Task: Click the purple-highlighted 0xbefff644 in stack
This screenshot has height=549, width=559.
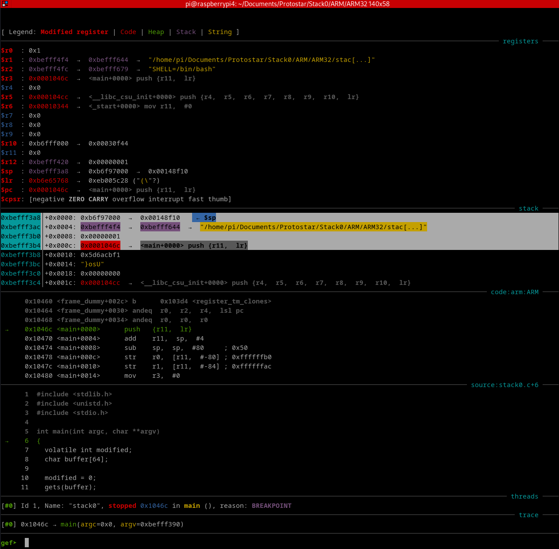Action: click(160, 227)
